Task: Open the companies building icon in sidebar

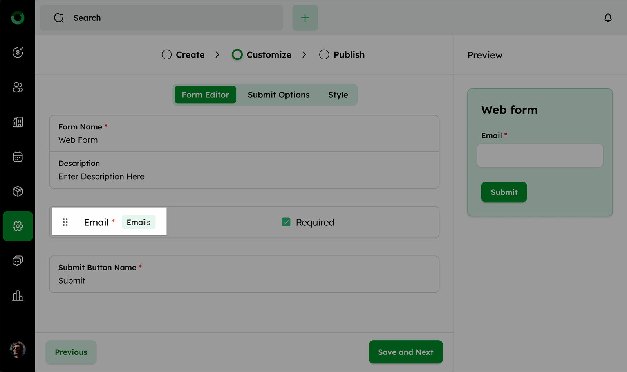Action: tap(18, 122)
